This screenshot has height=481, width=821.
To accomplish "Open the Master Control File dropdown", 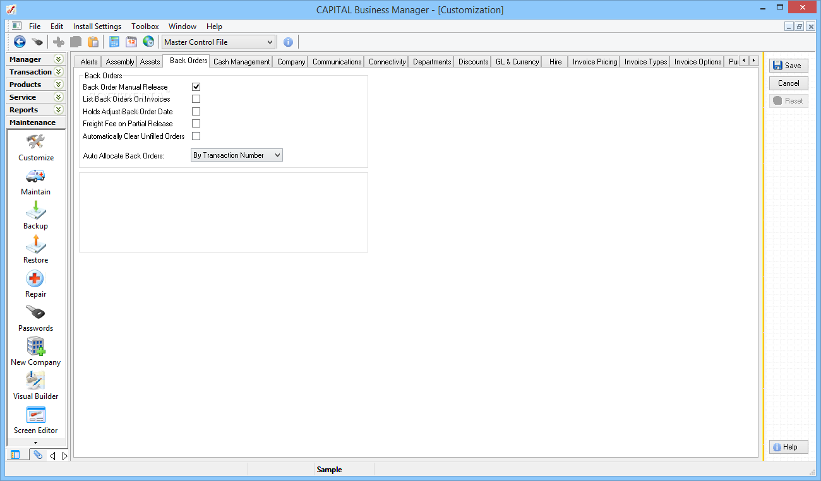I will 219,42.
